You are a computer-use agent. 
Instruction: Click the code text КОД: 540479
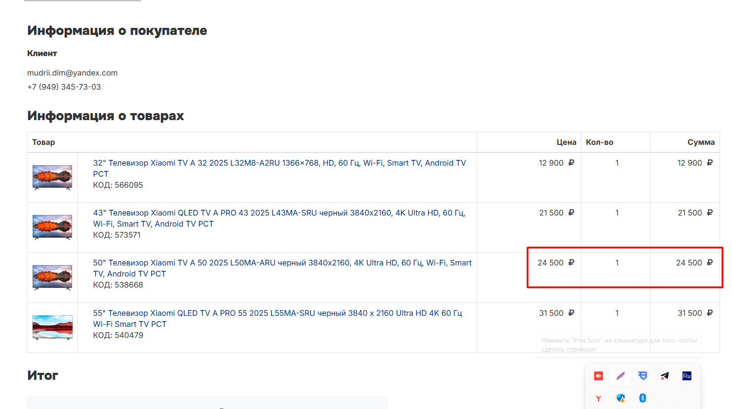click(118, 335)
